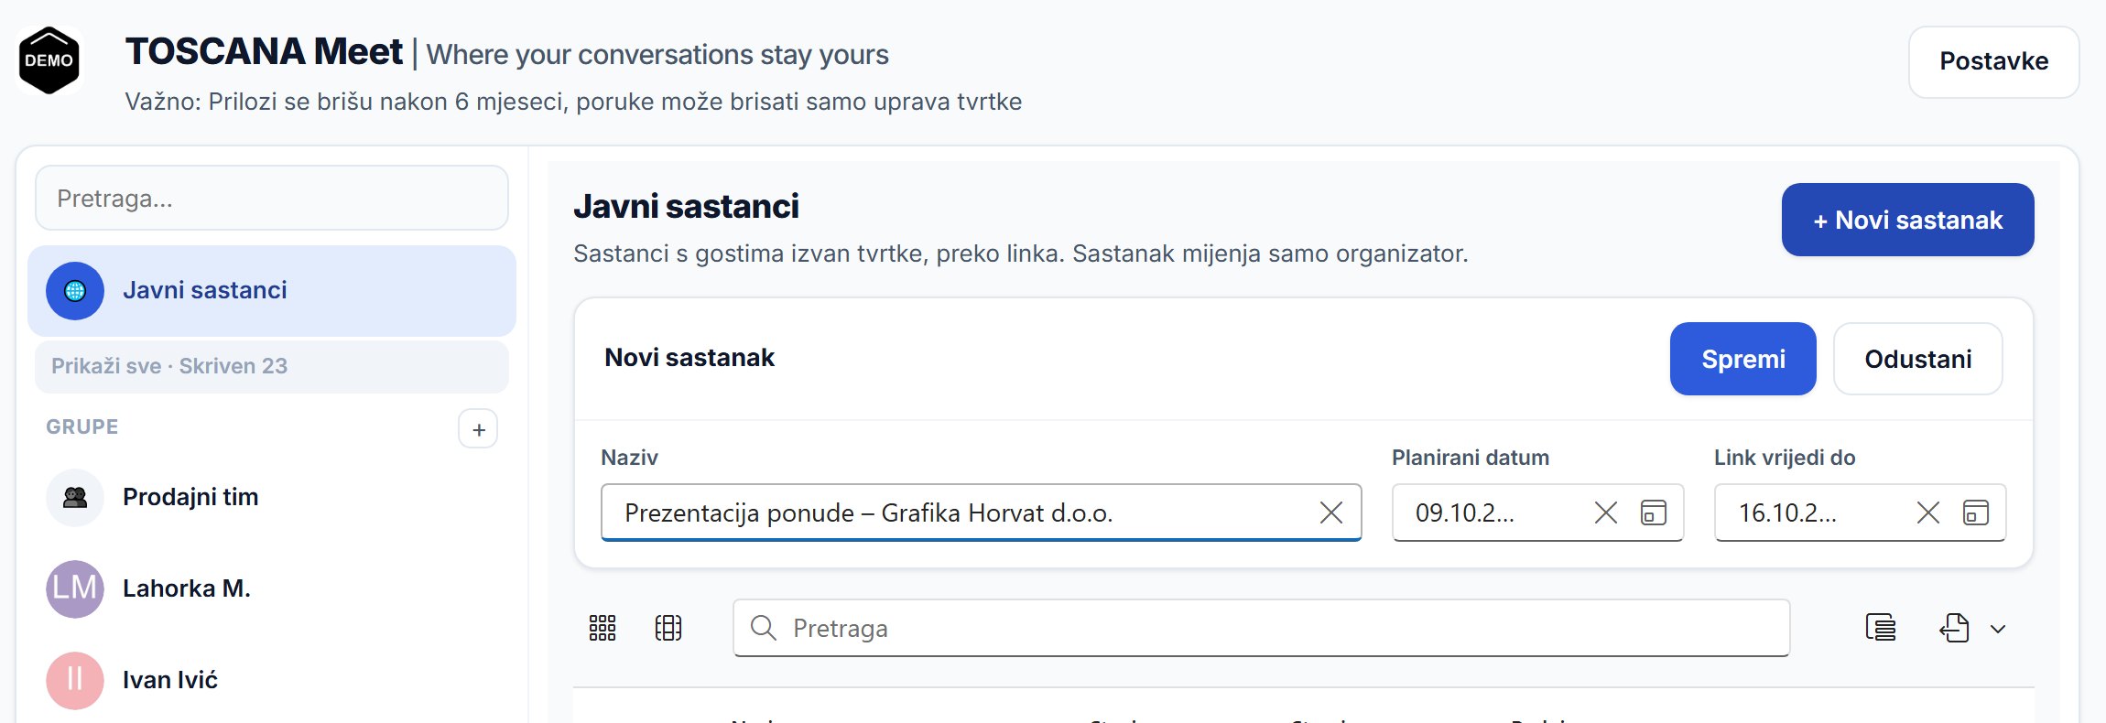This screenshot has width=2106, height=723.
Task: Save meeting with Spremi
Action: [1743, 359]
